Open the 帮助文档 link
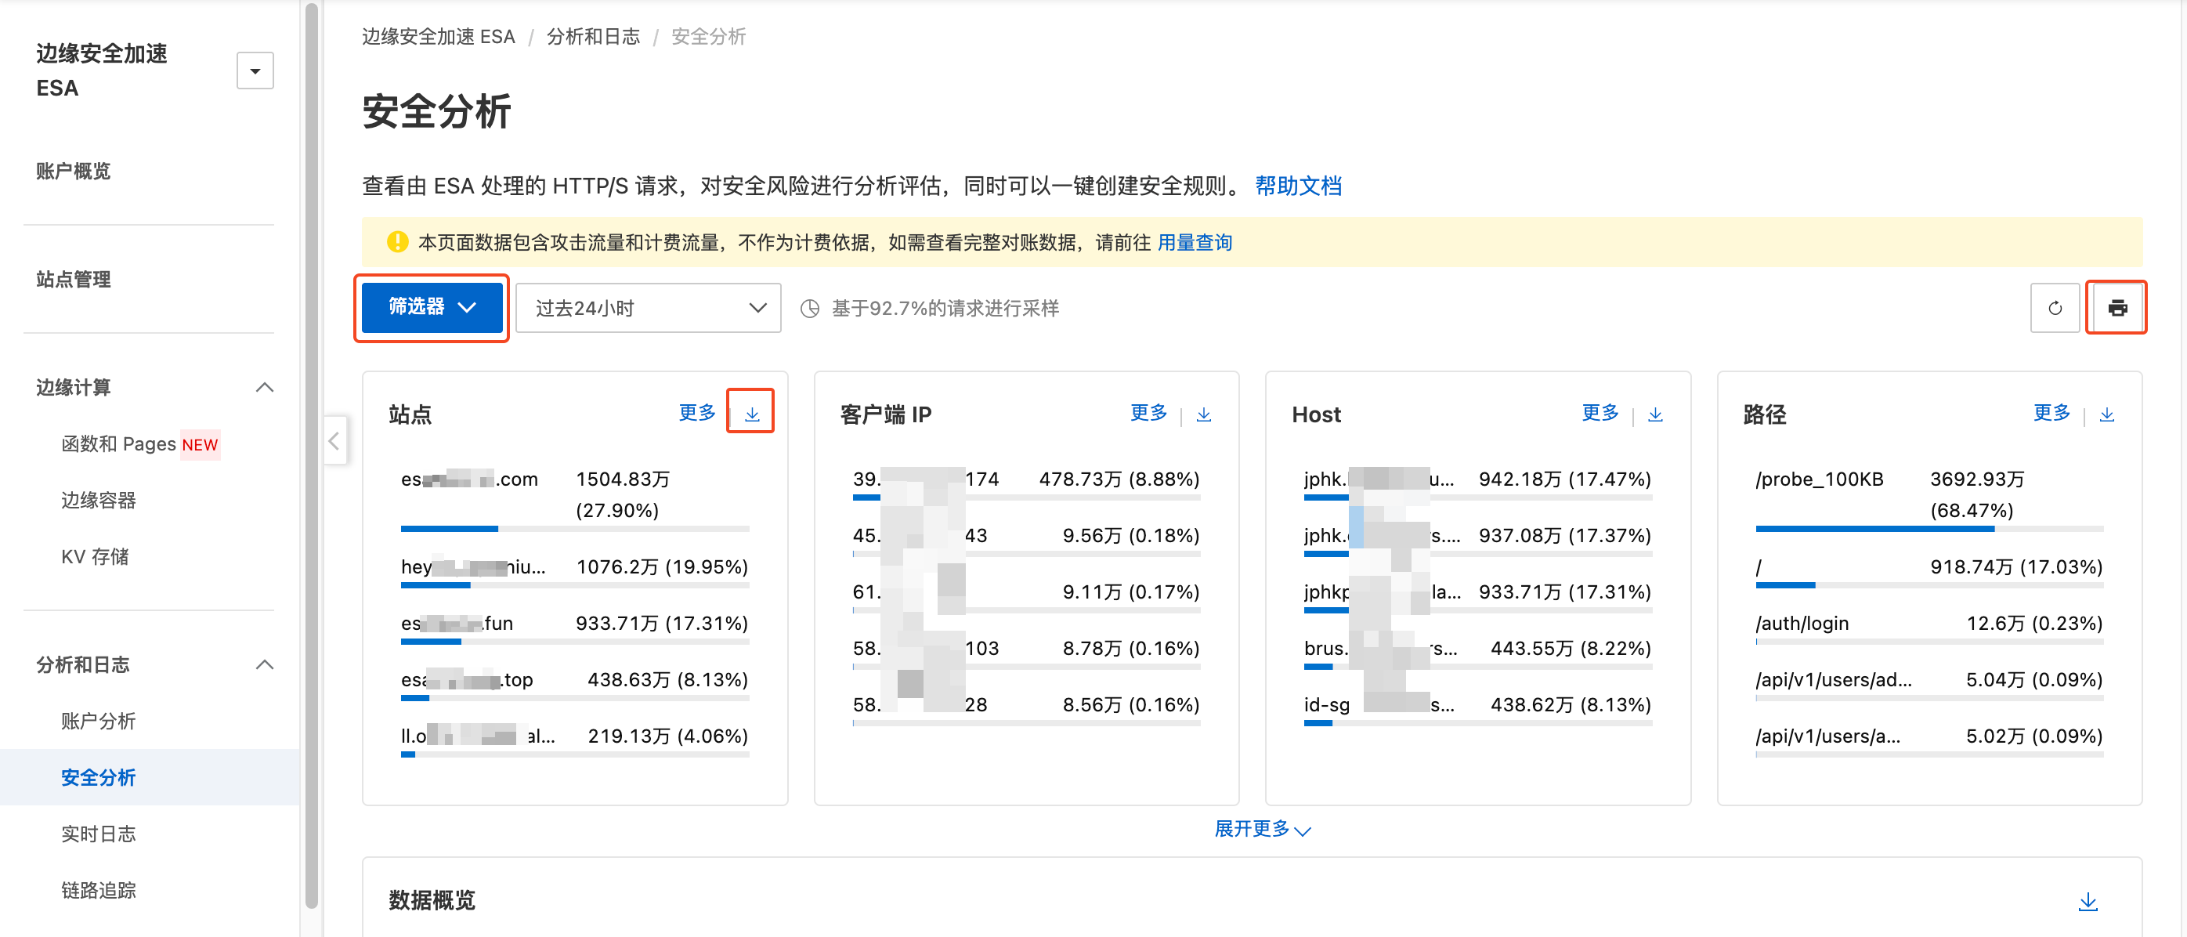 [1297, 186]
